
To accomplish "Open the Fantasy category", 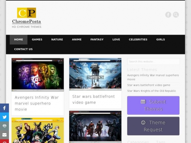I will click(97, 39).
